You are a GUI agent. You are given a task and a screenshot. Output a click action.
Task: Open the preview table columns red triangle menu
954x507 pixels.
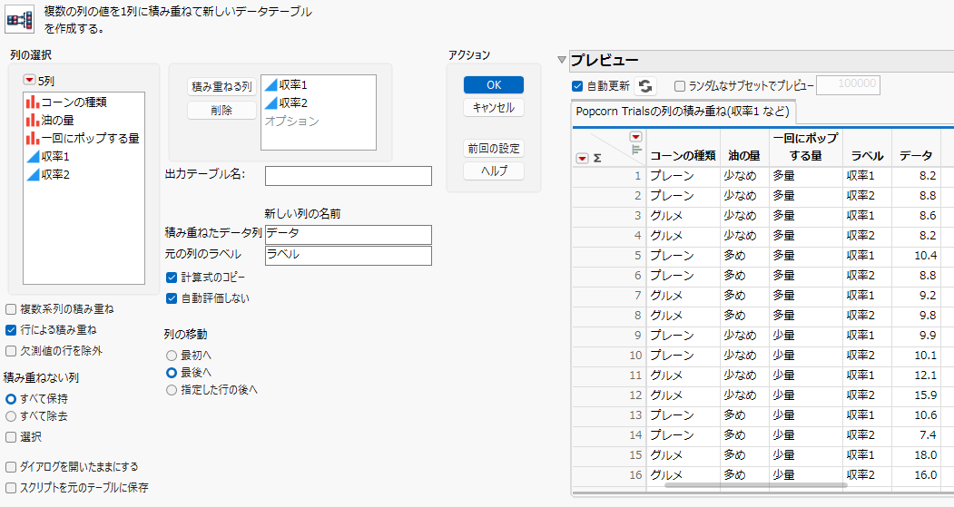point(635,136)
